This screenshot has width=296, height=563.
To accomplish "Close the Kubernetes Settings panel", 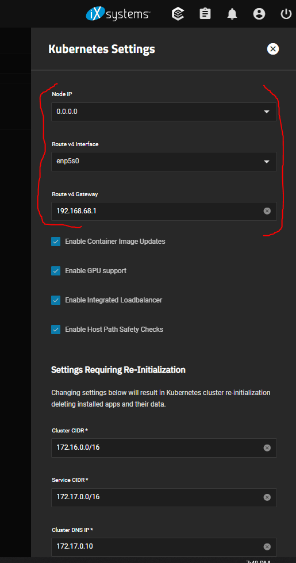I will coord(273,49).
